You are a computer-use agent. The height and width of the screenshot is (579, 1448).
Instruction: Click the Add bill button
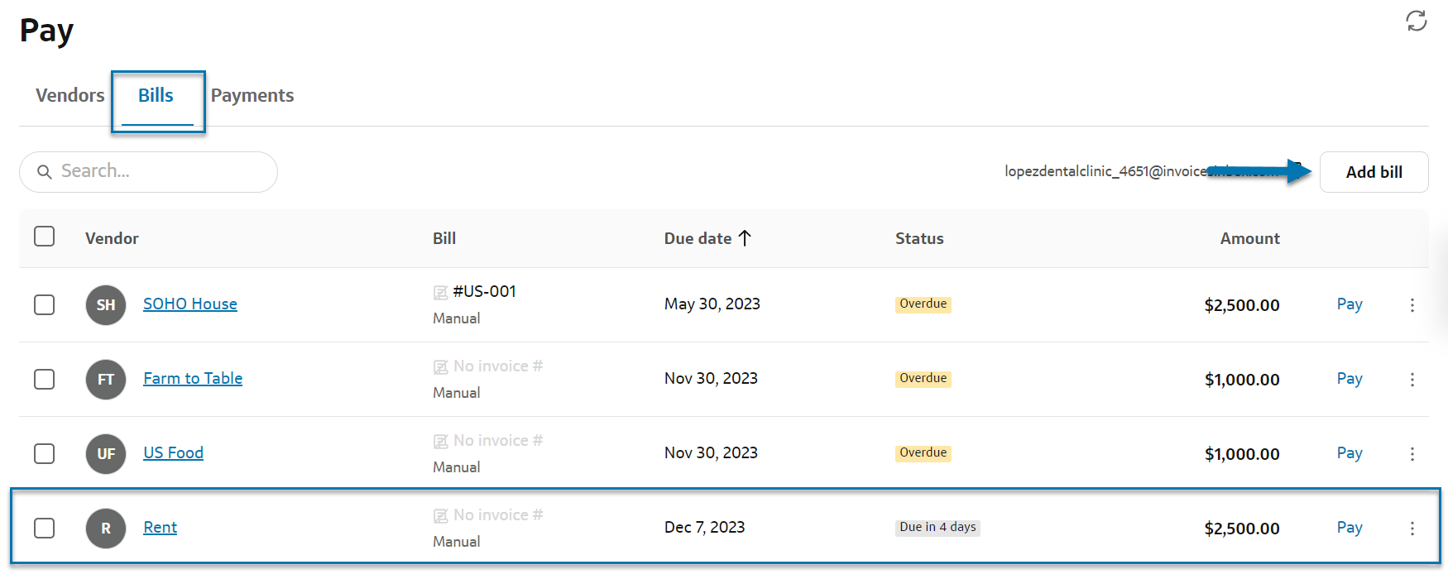pos(1374,172)
